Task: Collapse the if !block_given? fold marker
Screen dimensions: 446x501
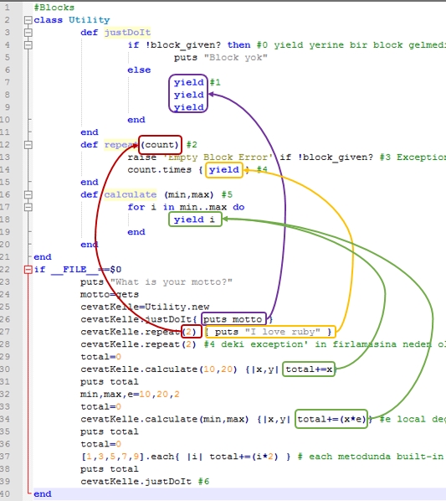Action: pyautogui.click(x=28, y=44)
